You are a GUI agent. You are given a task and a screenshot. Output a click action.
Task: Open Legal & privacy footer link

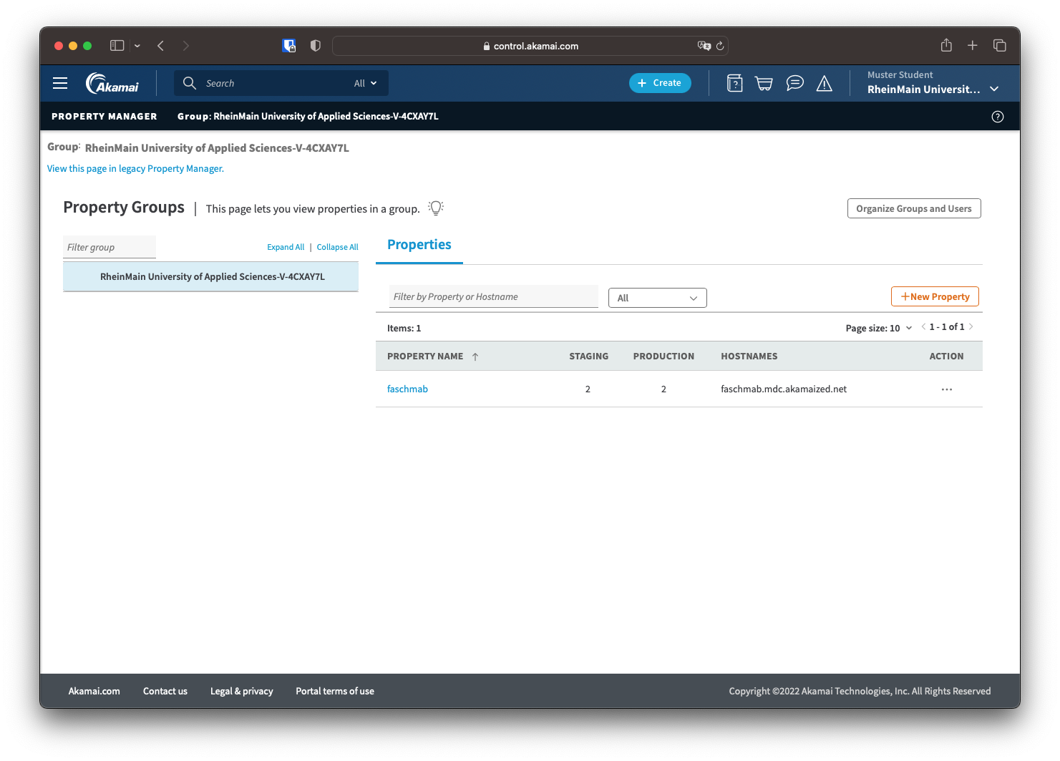click(242, 691)
